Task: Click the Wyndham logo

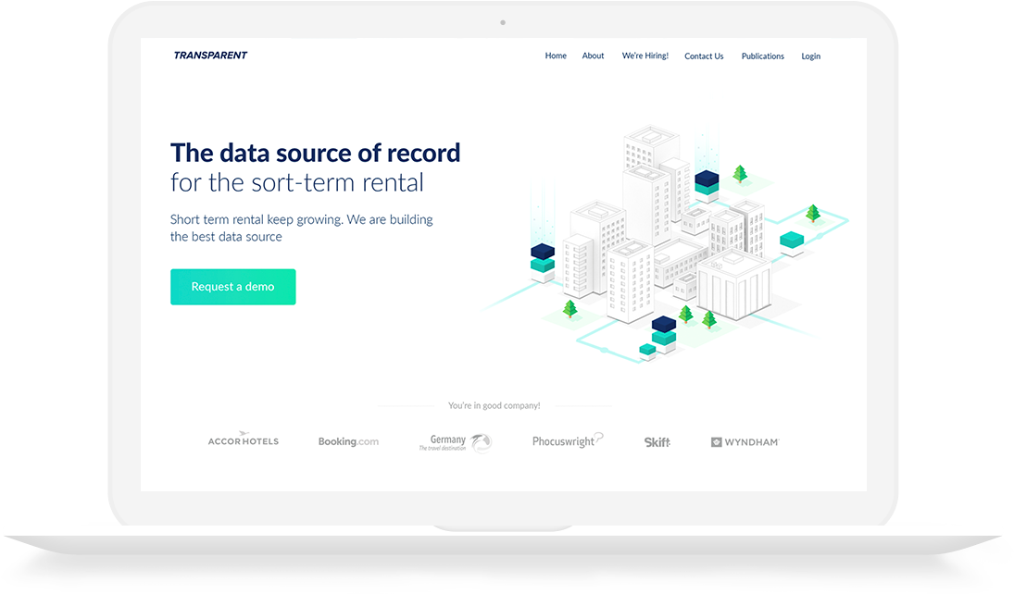Action: click(x=745, y=442)
